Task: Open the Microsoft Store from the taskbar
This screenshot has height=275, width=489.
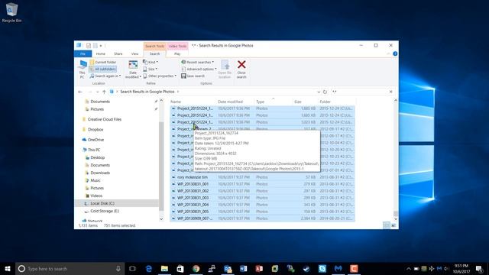Action: [180, 268]
